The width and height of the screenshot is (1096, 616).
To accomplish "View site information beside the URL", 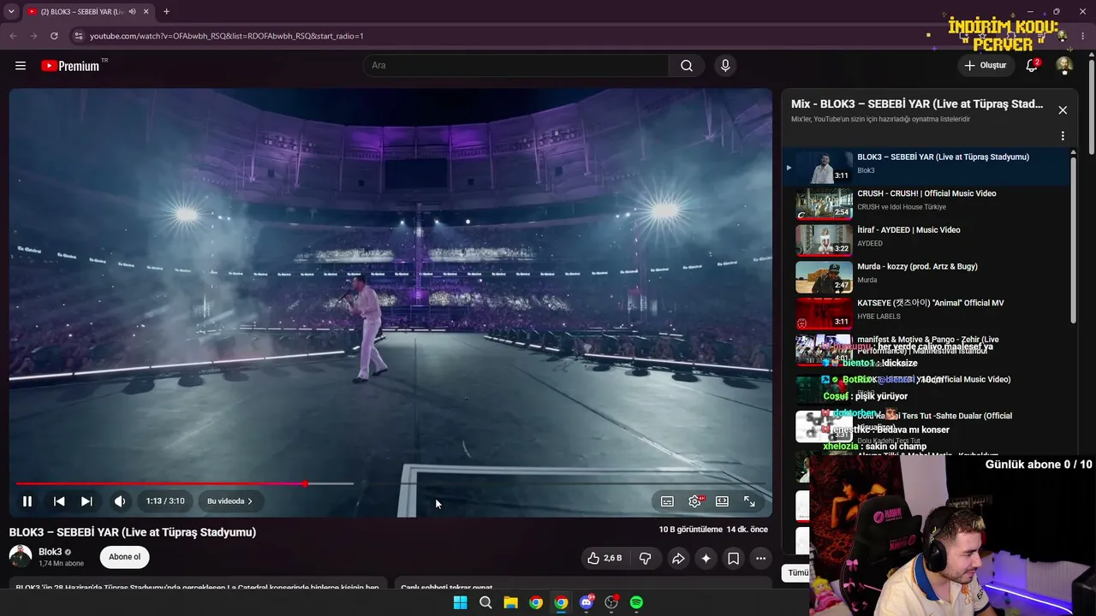I will click(x=78, y=36).
